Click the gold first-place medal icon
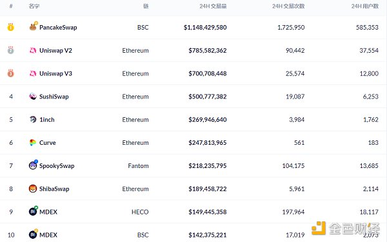 10,27
